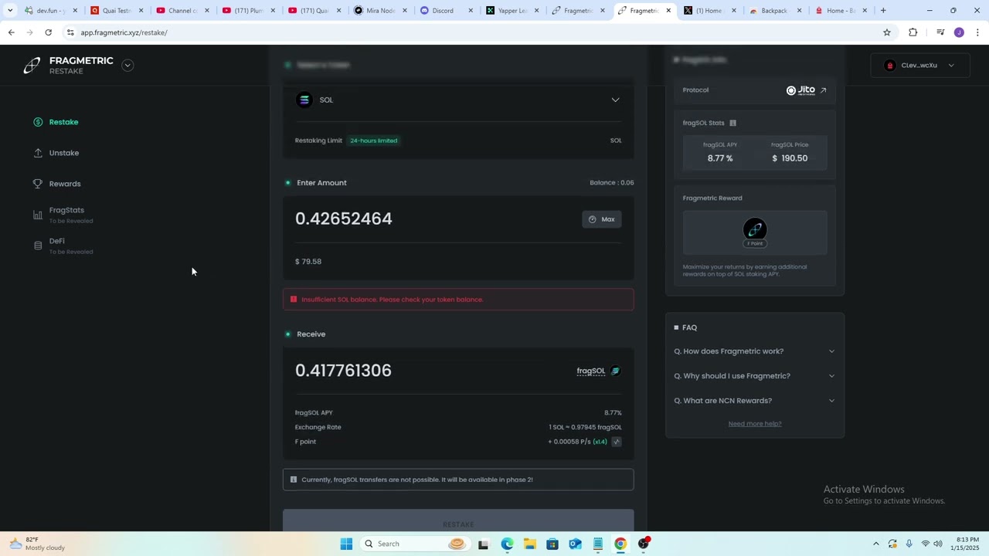989x556 pixels.
Task: Click the taskbar Search box
Action: coord(415,544)
